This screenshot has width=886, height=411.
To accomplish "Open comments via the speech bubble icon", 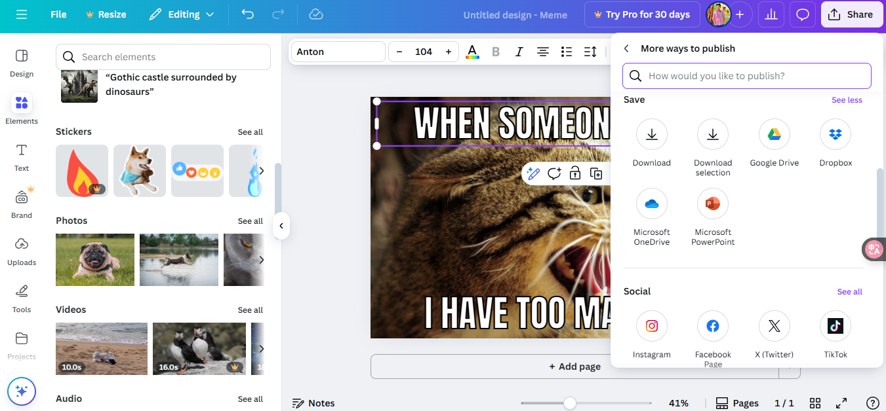I will [803, 14].
